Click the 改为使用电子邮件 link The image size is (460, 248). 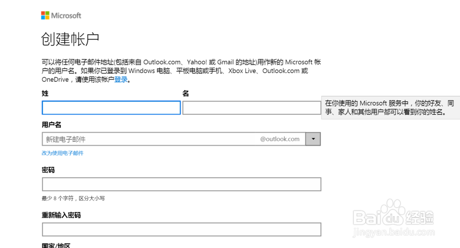tap(63, 153)
